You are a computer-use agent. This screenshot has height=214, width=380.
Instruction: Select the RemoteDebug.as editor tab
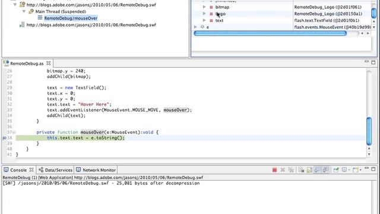(27, 64)
